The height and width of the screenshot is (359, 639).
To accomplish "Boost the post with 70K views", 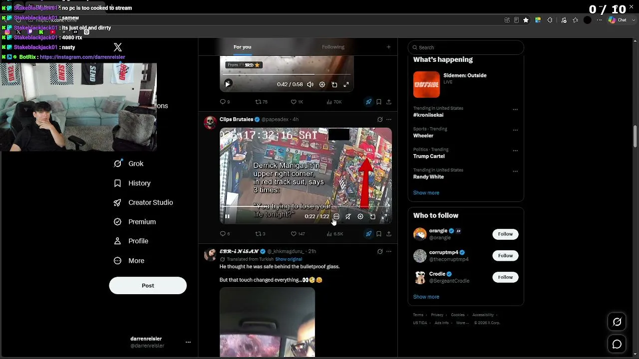I will pyautogui.click(x=368, y=102).
